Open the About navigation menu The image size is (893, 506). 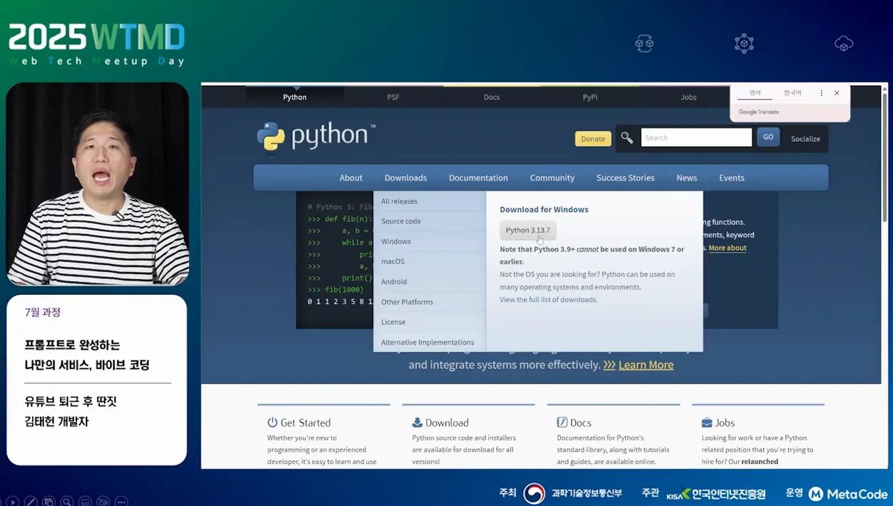[350, 178]
